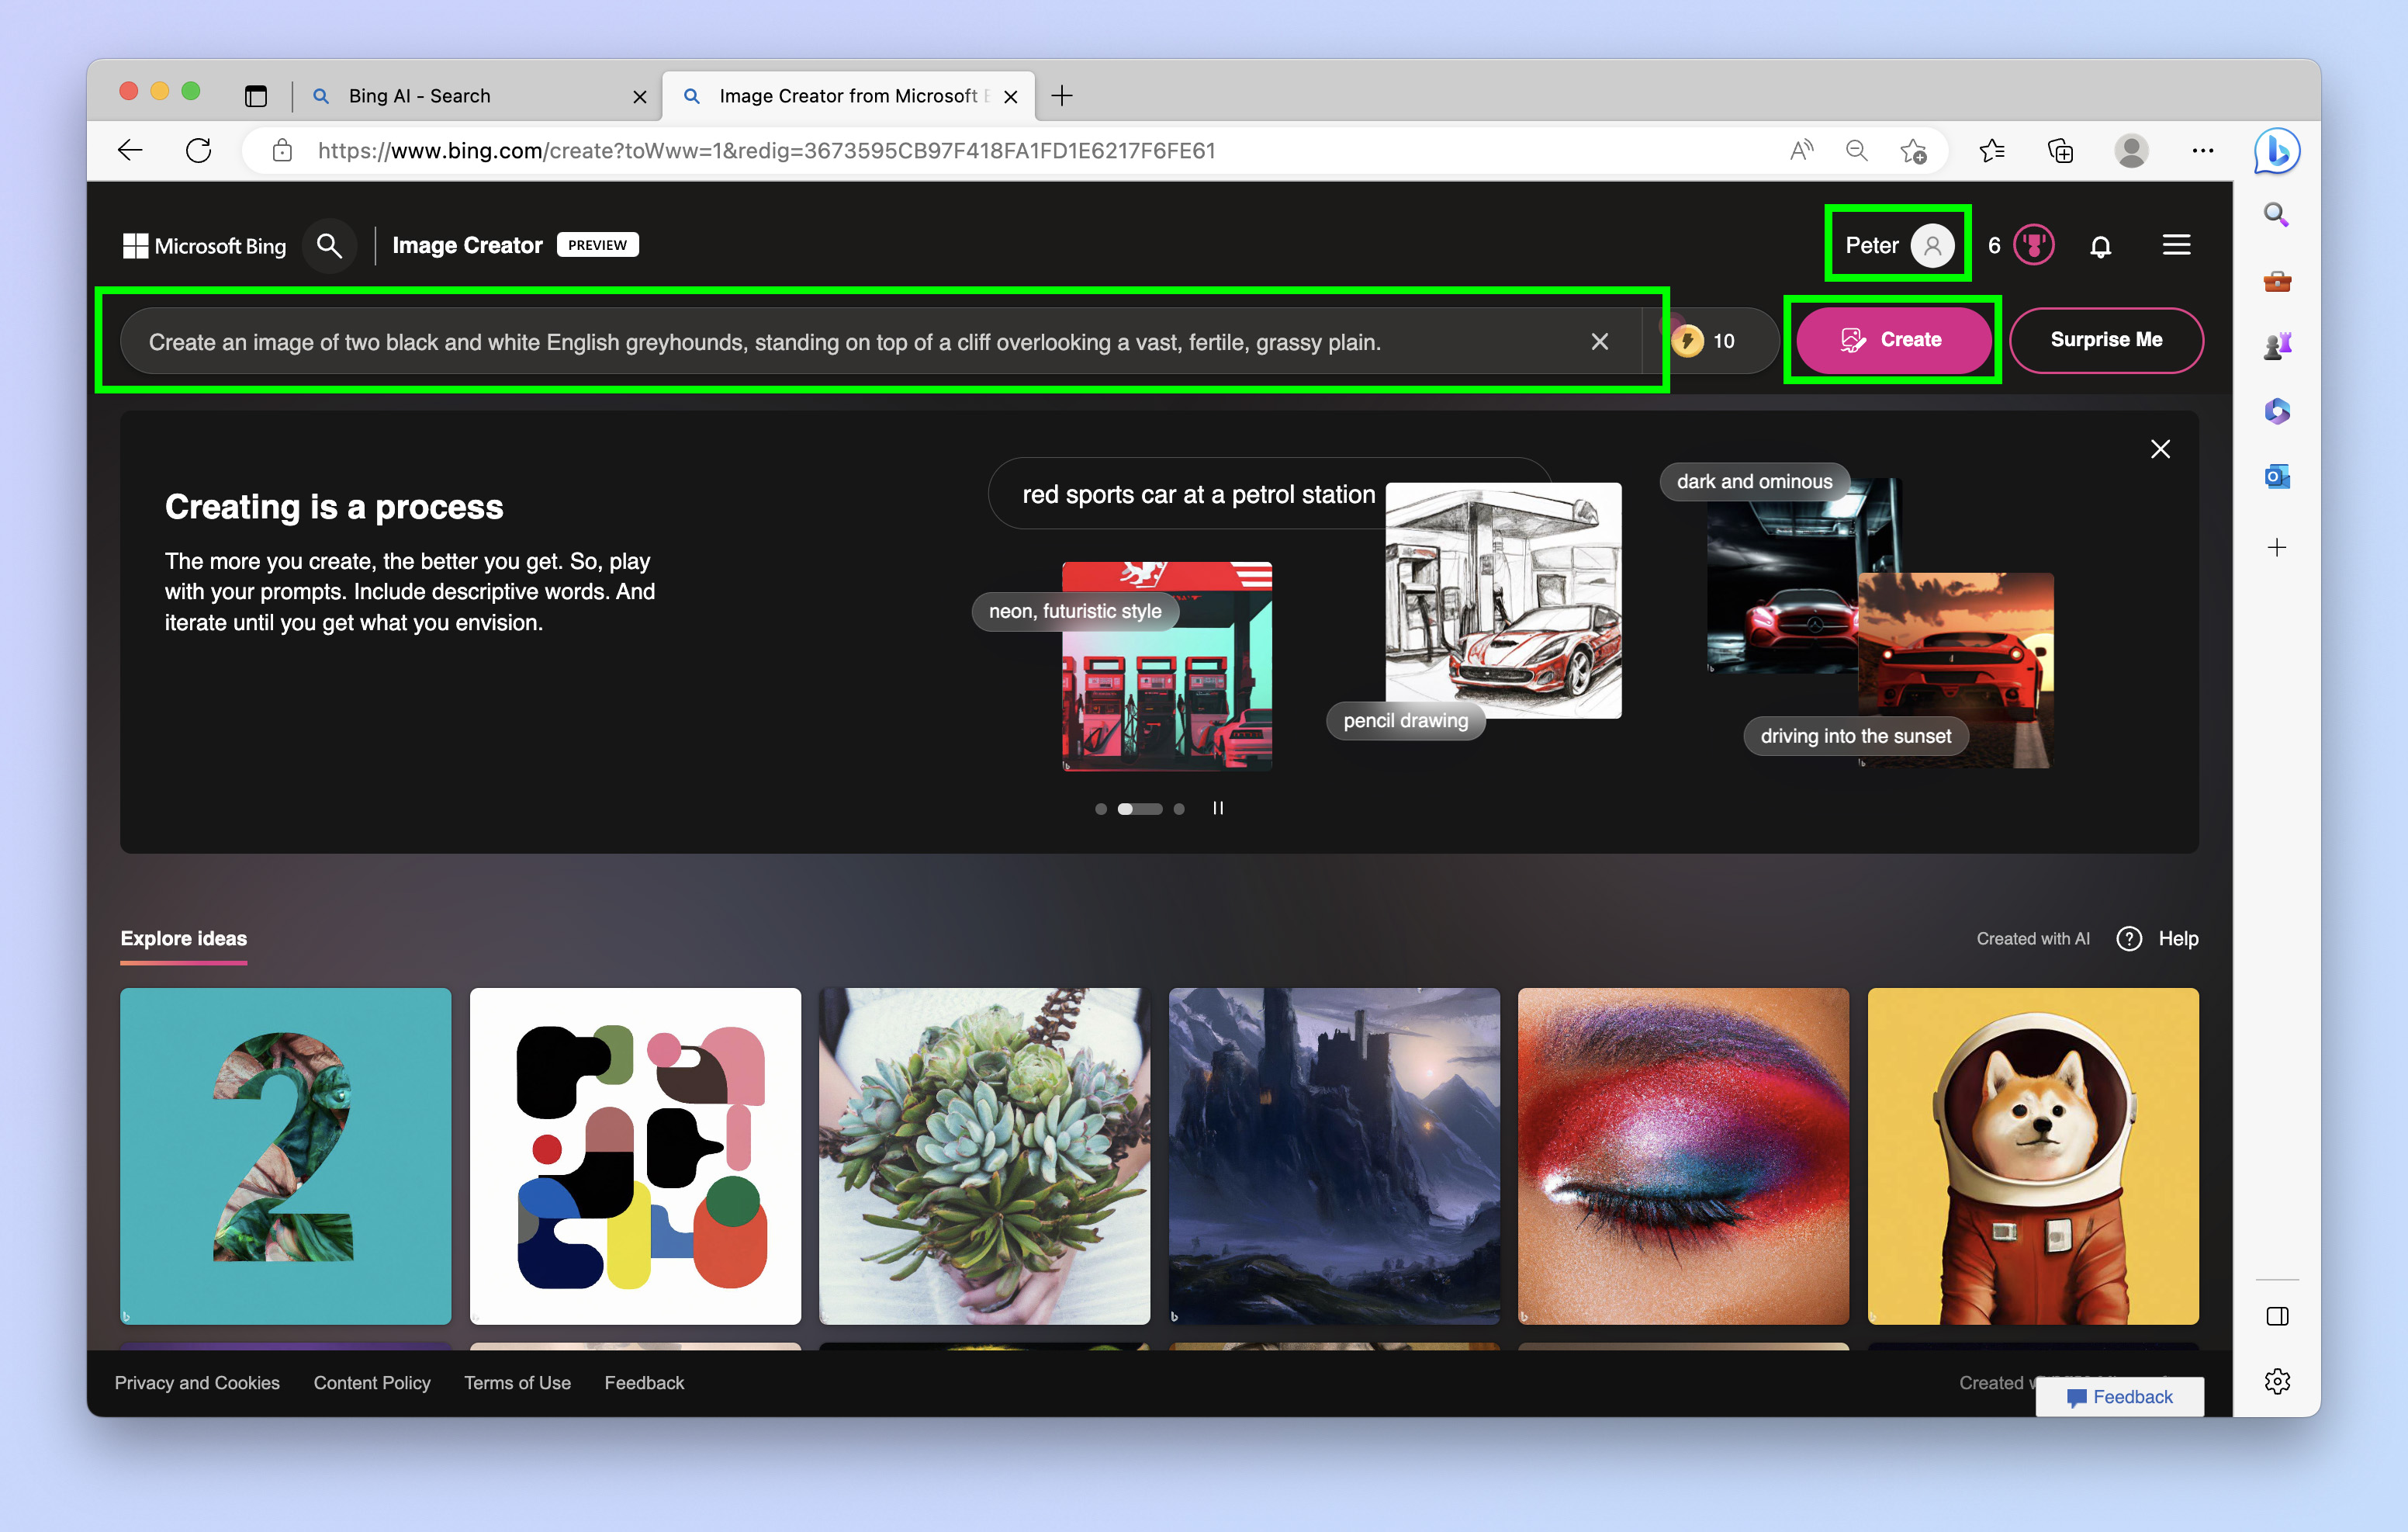Open the sidebar Games chess icon
Screen dimensions: 2408x1532
pos(2277,346)
